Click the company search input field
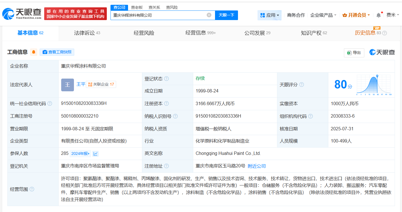 click(x=159, y=15)
